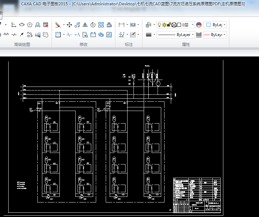Screen dimensions: 259x217
Task: Toggle the layer print icon
Action: point(174,25)
